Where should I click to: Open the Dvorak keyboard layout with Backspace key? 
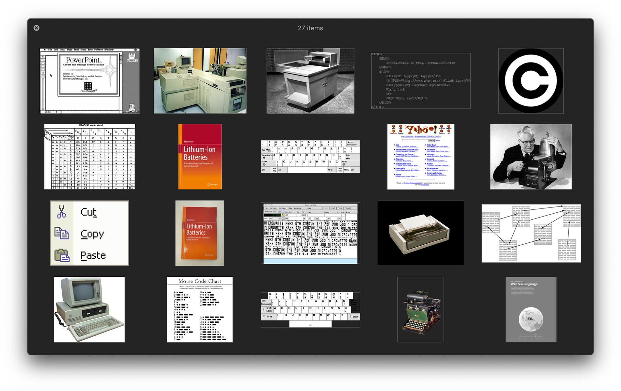[x=310, y=157]
